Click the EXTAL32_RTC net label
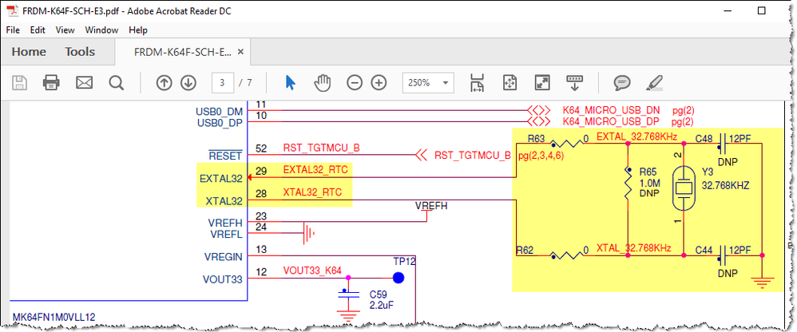The image size is (797, 332). coord(315,169)
